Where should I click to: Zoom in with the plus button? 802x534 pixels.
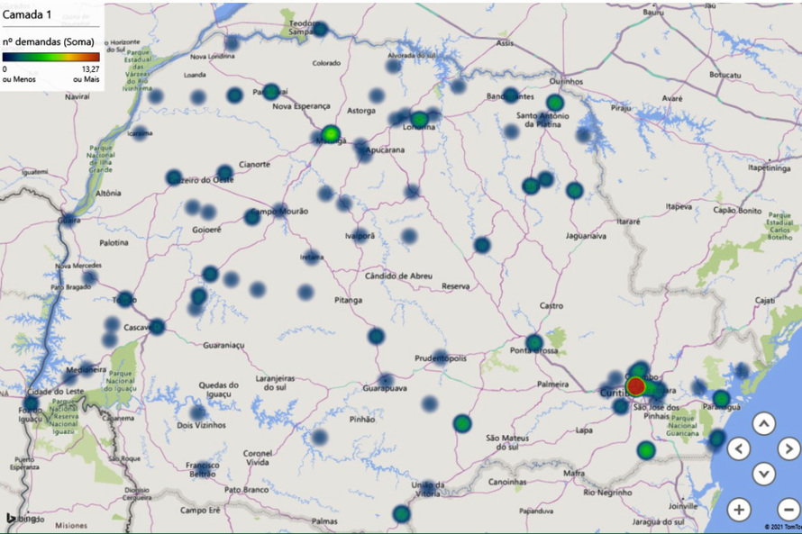[x=738, y=509]
